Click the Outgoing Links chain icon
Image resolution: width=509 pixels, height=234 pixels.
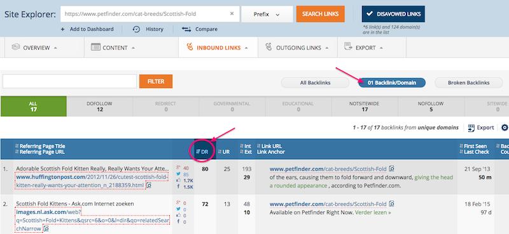click(268, 47)
